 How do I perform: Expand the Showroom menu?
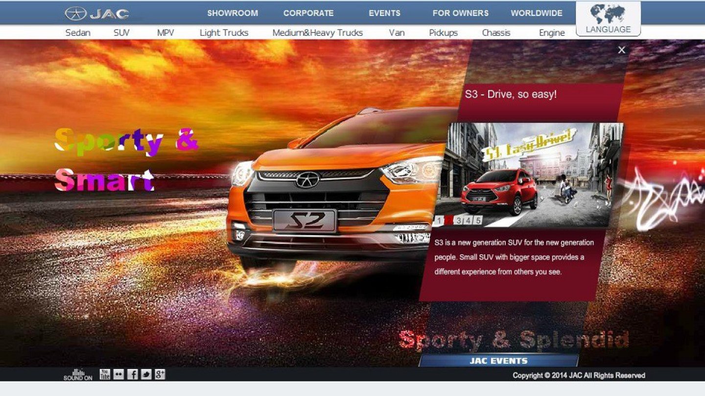[x=232, y=13]
